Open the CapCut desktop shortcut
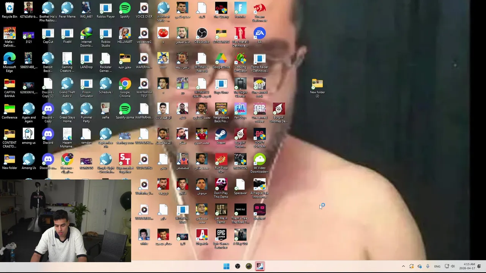The image size is (486, 273). pyautogui.click(x=48, y=36)
